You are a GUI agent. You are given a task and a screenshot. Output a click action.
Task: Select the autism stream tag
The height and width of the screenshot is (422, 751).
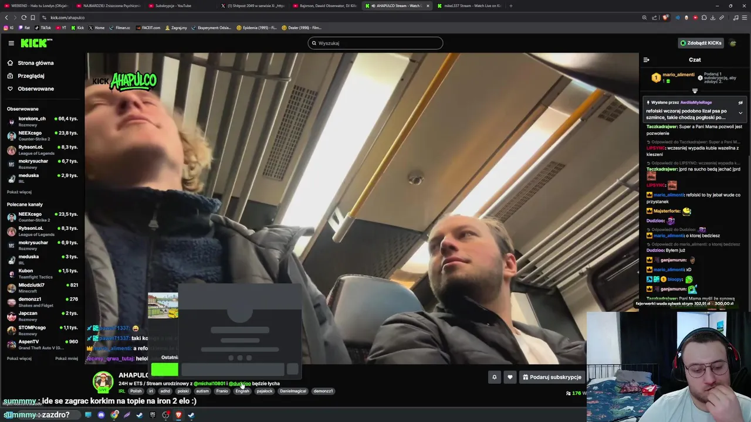coord(202,391)
